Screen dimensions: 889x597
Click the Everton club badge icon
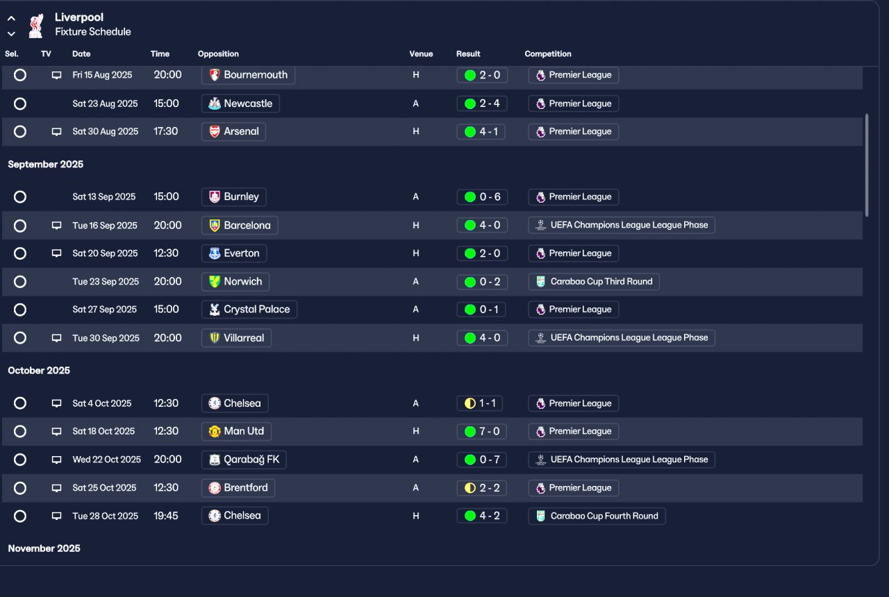(215, 253)
